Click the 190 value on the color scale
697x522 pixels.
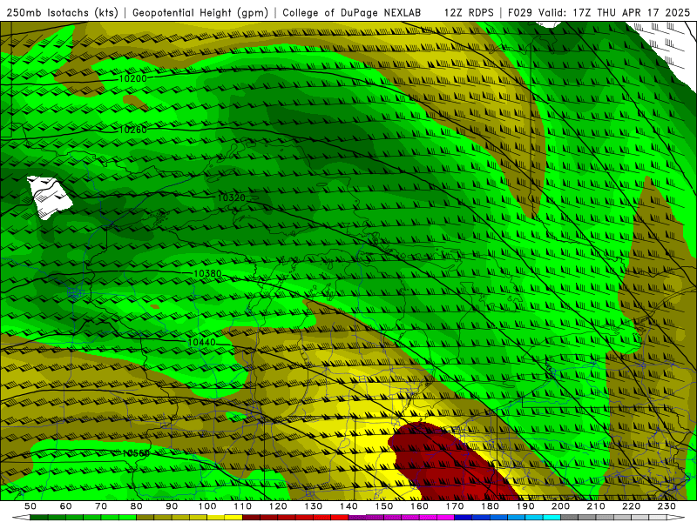pos(525,506)
